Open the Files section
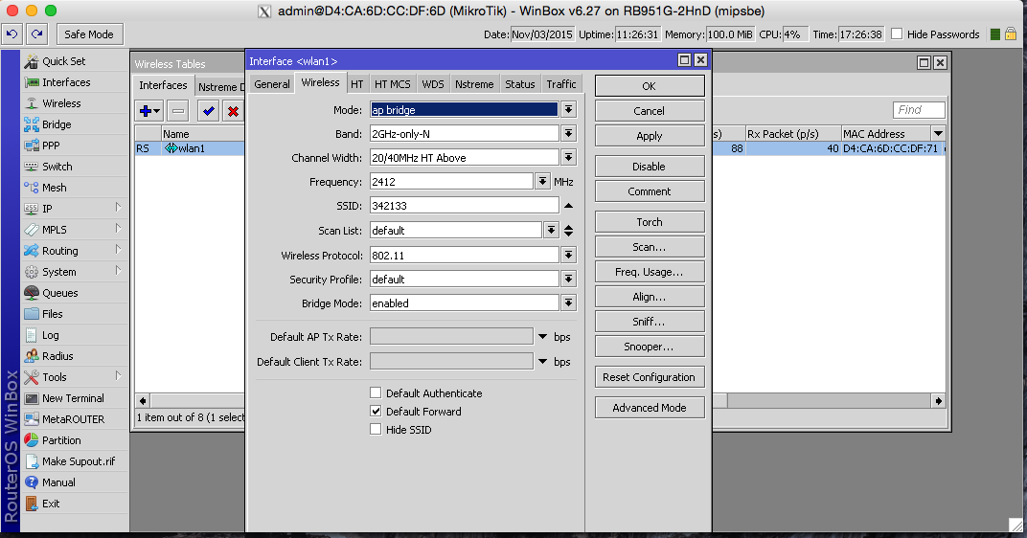The image size is (1027, 538). [75, 314]
